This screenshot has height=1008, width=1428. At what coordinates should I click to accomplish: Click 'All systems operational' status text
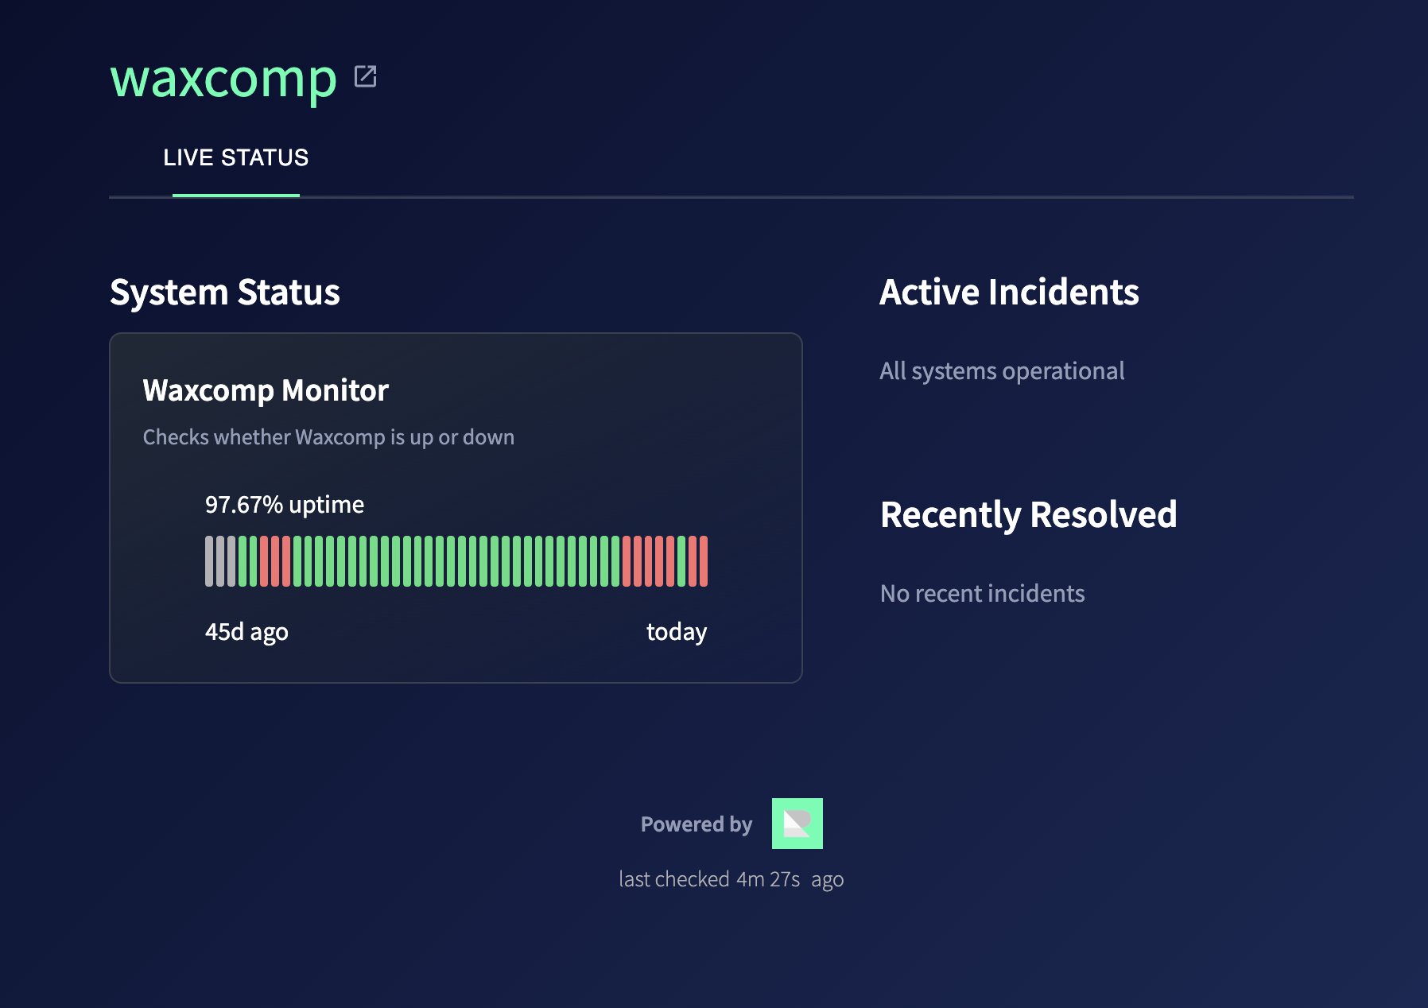click(x=1002, y=370)
